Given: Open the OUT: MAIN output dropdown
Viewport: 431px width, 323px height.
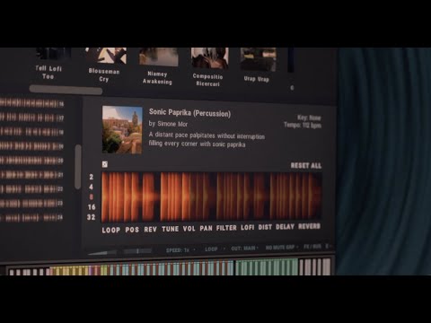Looking at the screenshot, I should [x=244, y=249].
